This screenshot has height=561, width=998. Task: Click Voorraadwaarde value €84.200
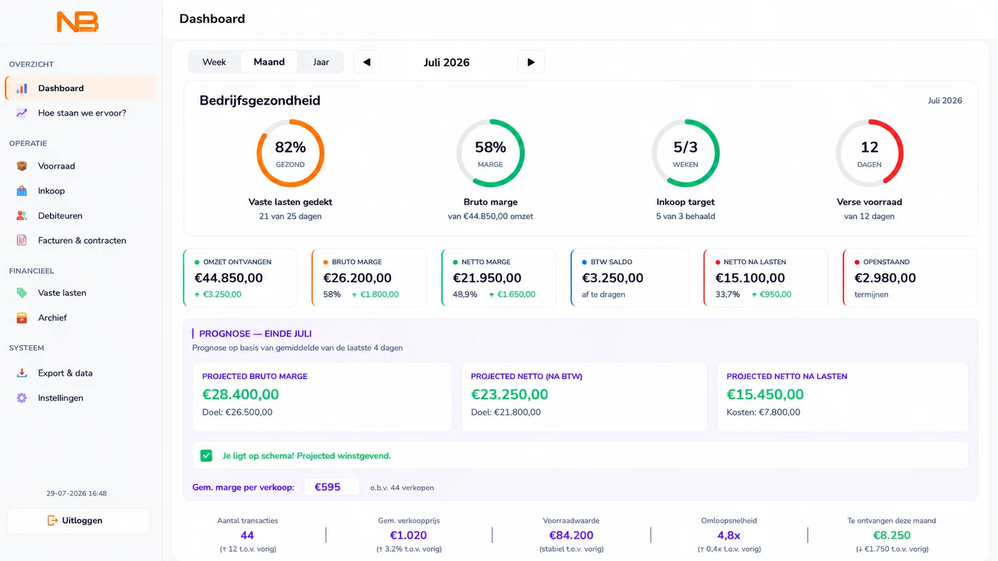click(571, 535)
